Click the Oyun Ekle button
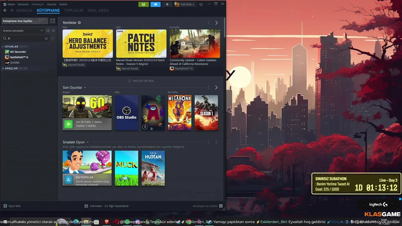This screenshot has height=226, width=402. (12, 206)
